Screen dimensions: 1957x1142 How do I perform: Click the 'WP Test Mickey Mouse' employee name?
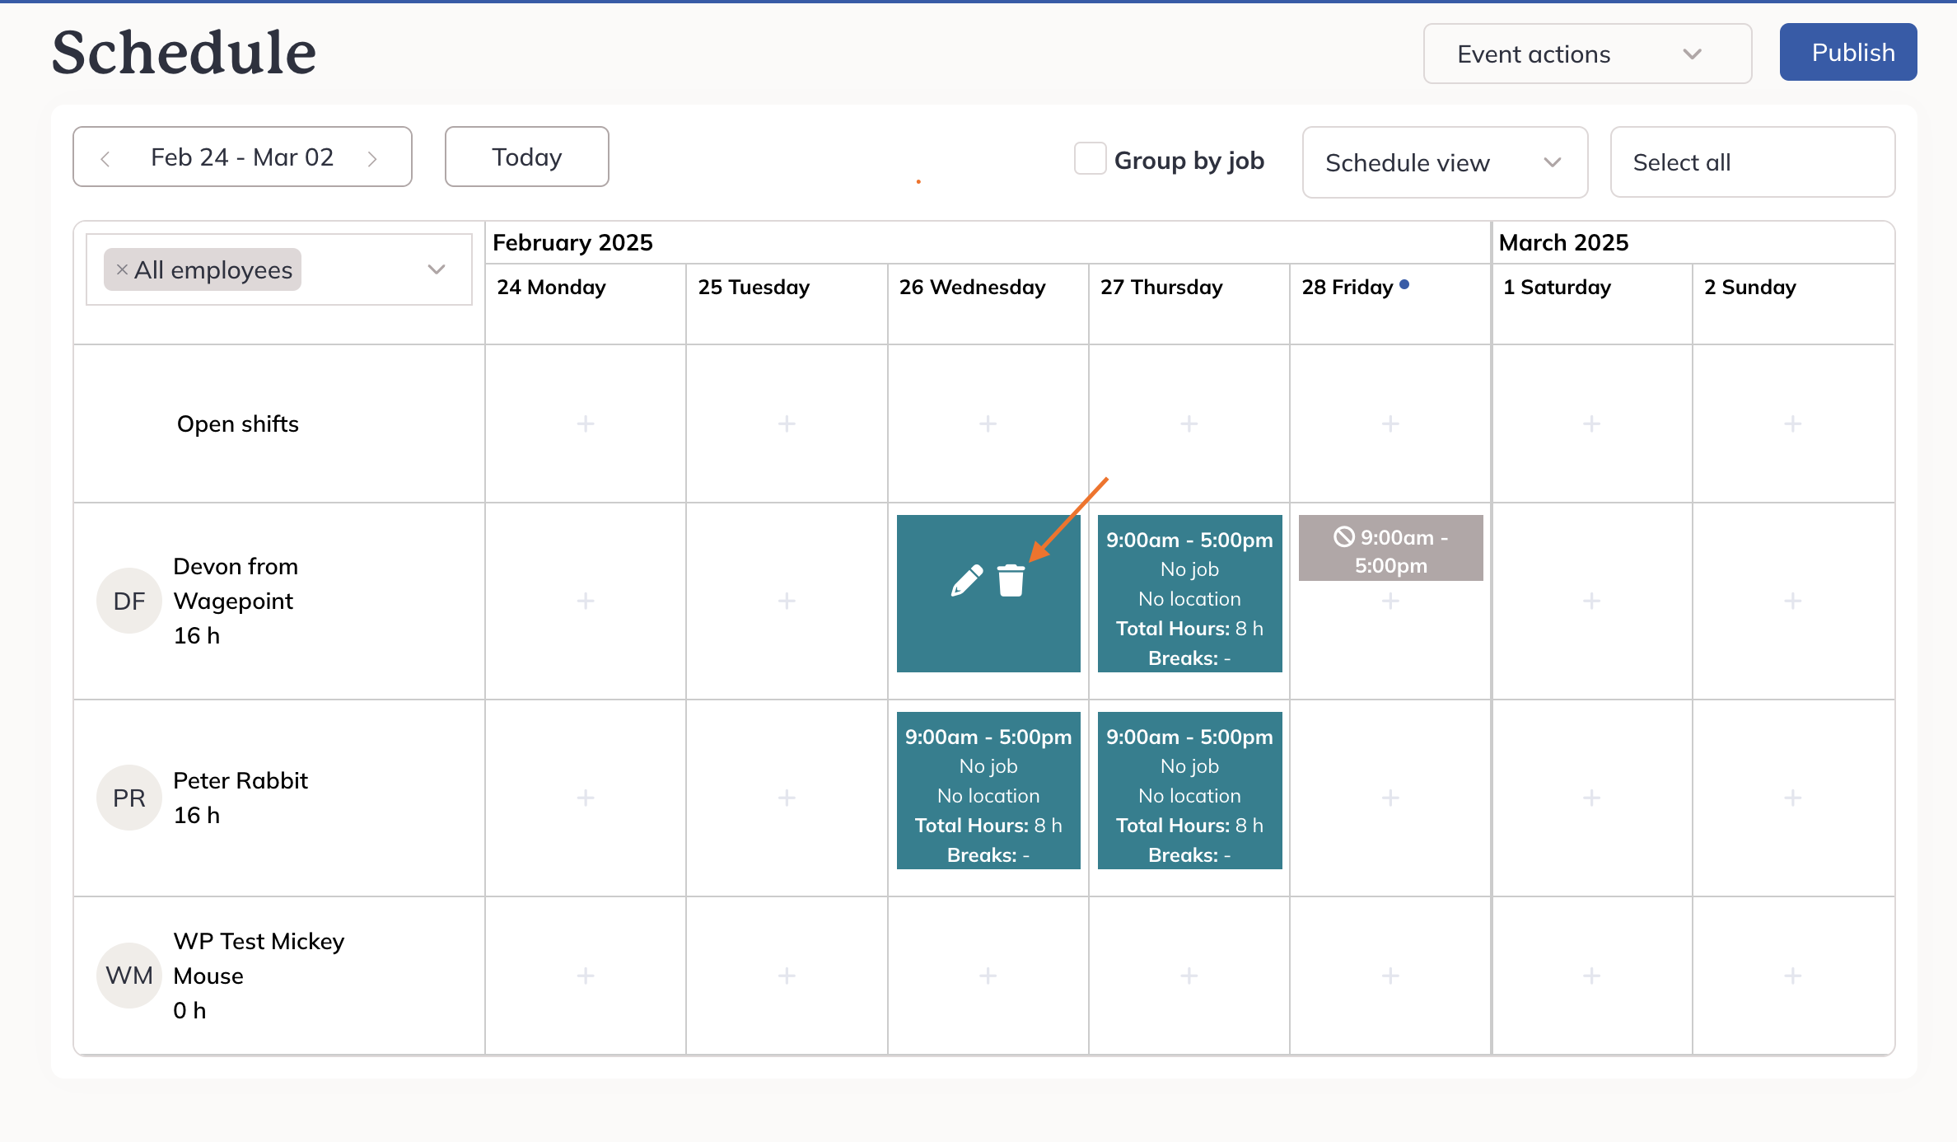pos(259,958)
